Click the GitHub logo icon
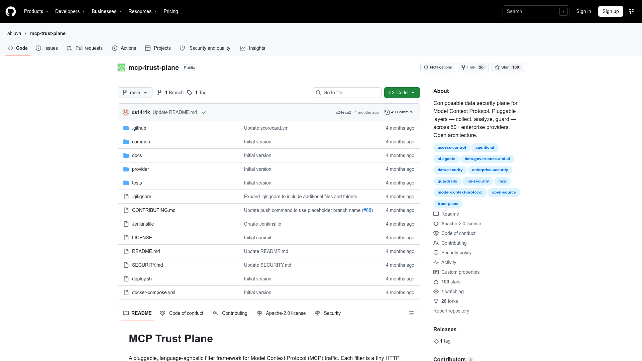This screenshot has height=361, width=642. pos(11,11)
